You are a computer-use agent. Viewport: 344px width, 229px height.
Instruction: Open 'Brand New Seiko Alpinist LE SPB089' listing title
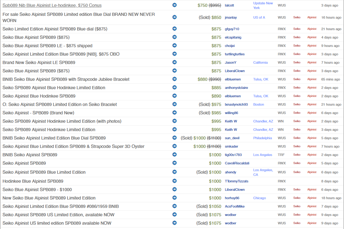(x=39, y=62)
